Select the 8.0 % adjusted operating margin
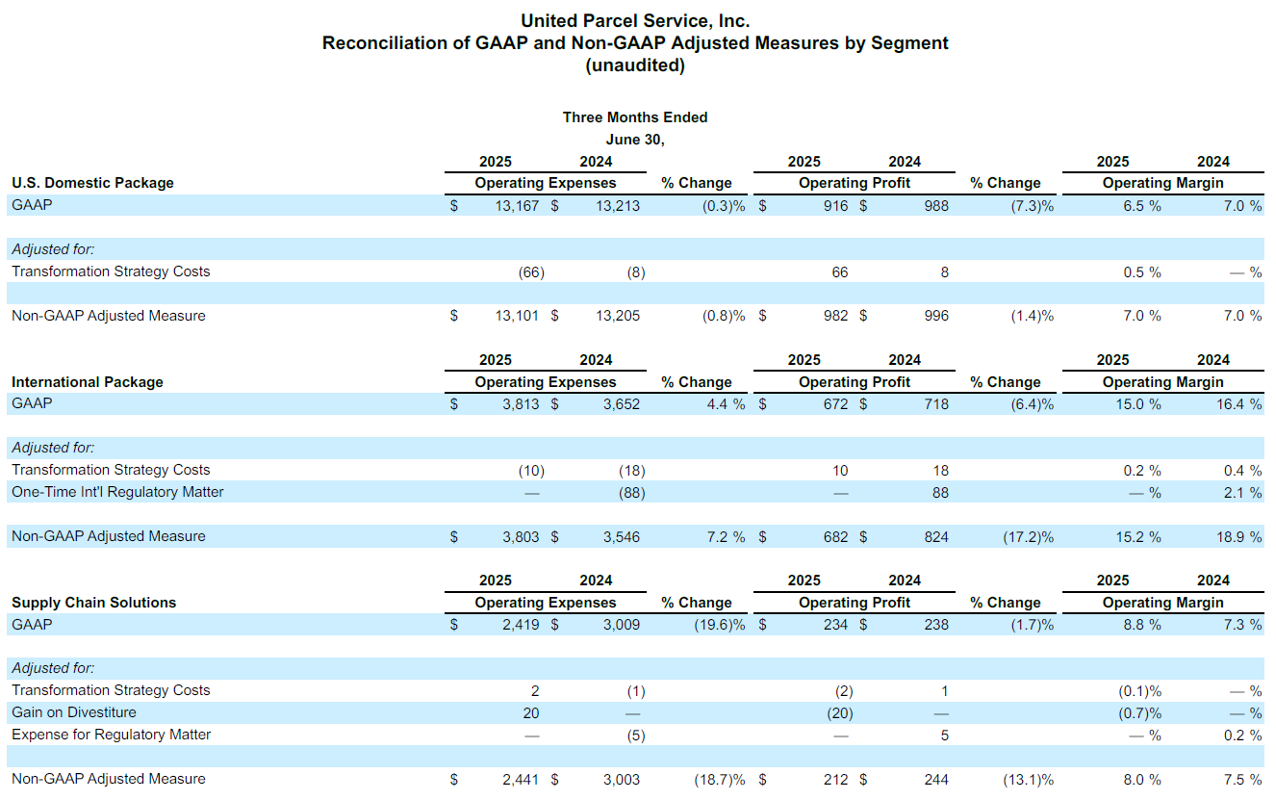 click(x=1142, y=779)
